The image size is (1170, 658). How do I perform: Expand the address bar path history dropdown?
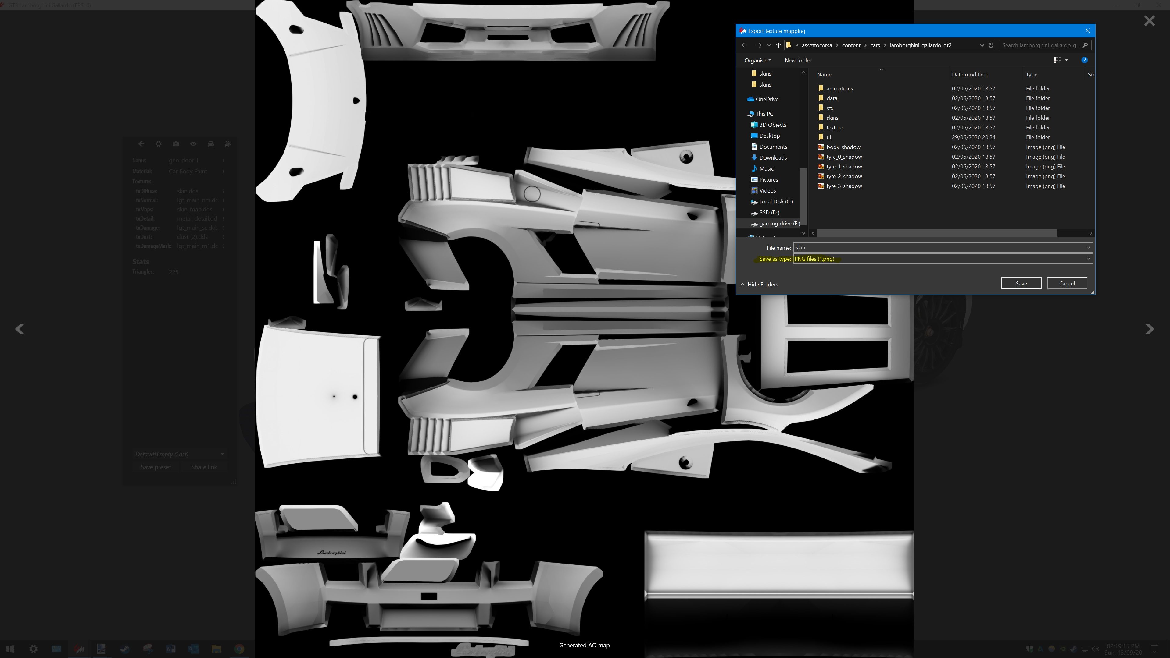[x=982, y=45]
